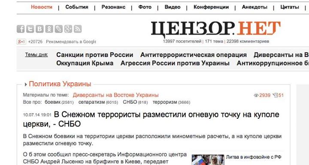Open topic Агрессия России против Украины
The image size is (309, 165).
(175, 63)
